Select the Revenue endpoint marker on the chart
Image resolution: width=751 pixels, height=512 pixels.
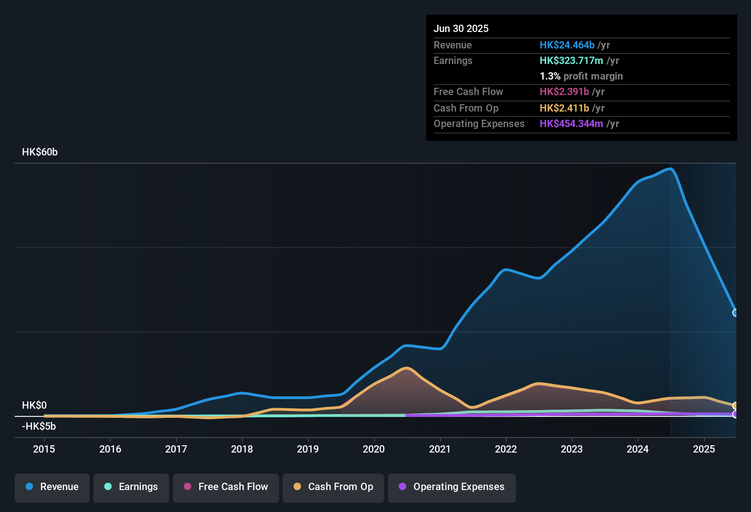[735, 313]
